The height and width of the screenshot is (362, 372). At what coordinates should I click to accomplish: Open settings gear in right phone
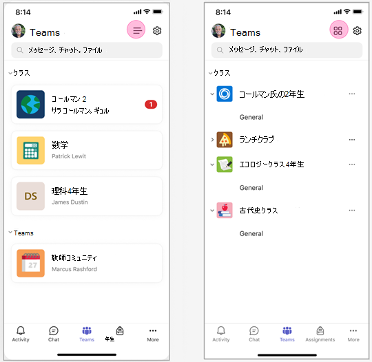click(x=357, y=30)
